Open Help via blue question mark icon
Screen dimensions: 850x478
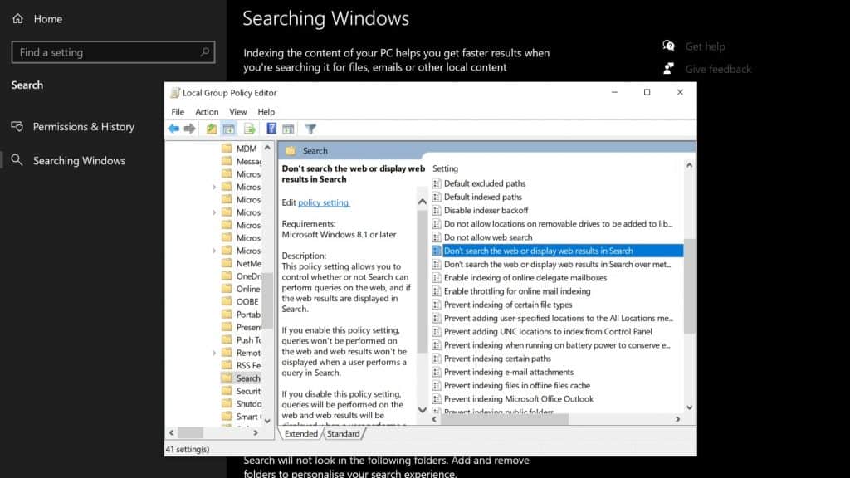(271, 129)
